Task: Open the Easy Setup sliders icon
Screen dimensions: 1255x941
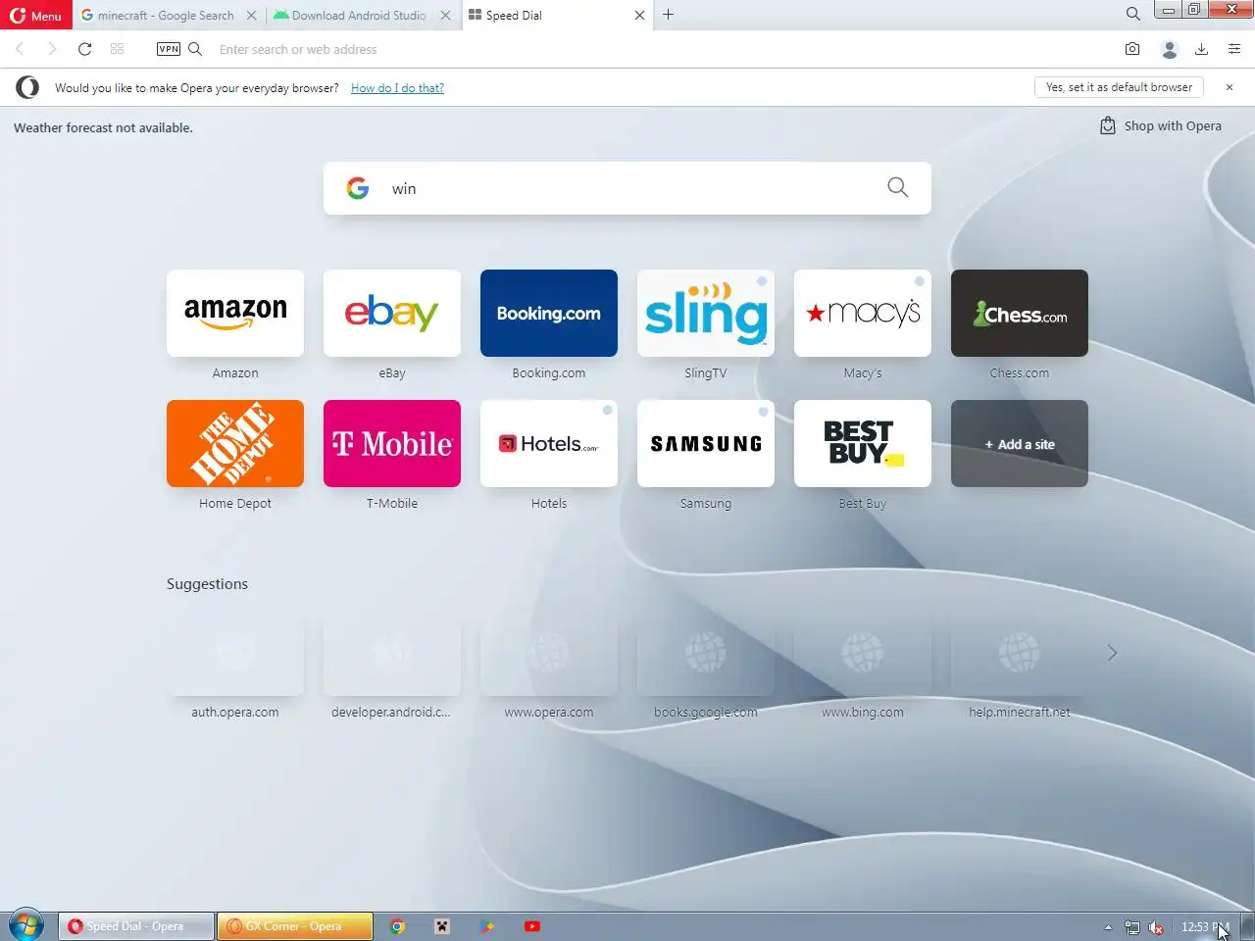Action: pos(1234,49)
